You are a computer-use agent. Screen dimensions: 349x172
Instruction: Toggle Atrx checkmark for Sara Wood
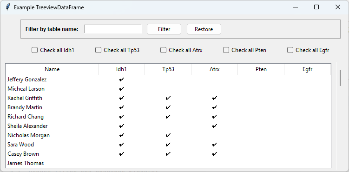point(215,145)
